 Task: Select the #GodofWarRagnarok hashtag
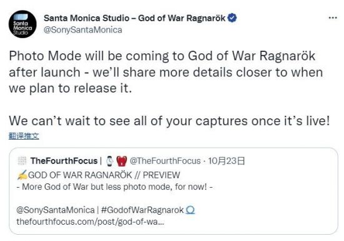click(x=142, y=210)
